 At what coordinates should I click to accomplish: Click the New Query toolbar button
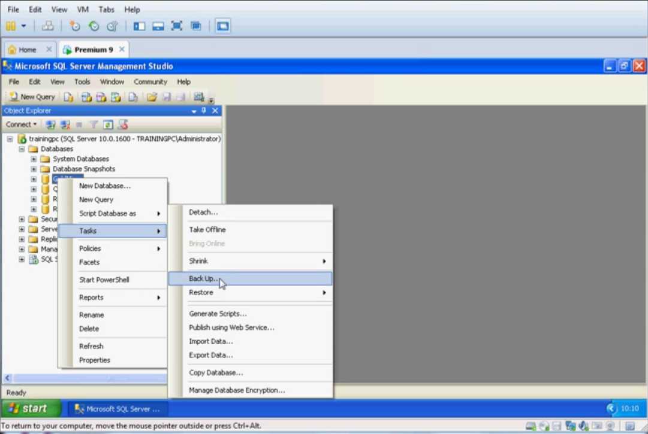pos(32,96)
